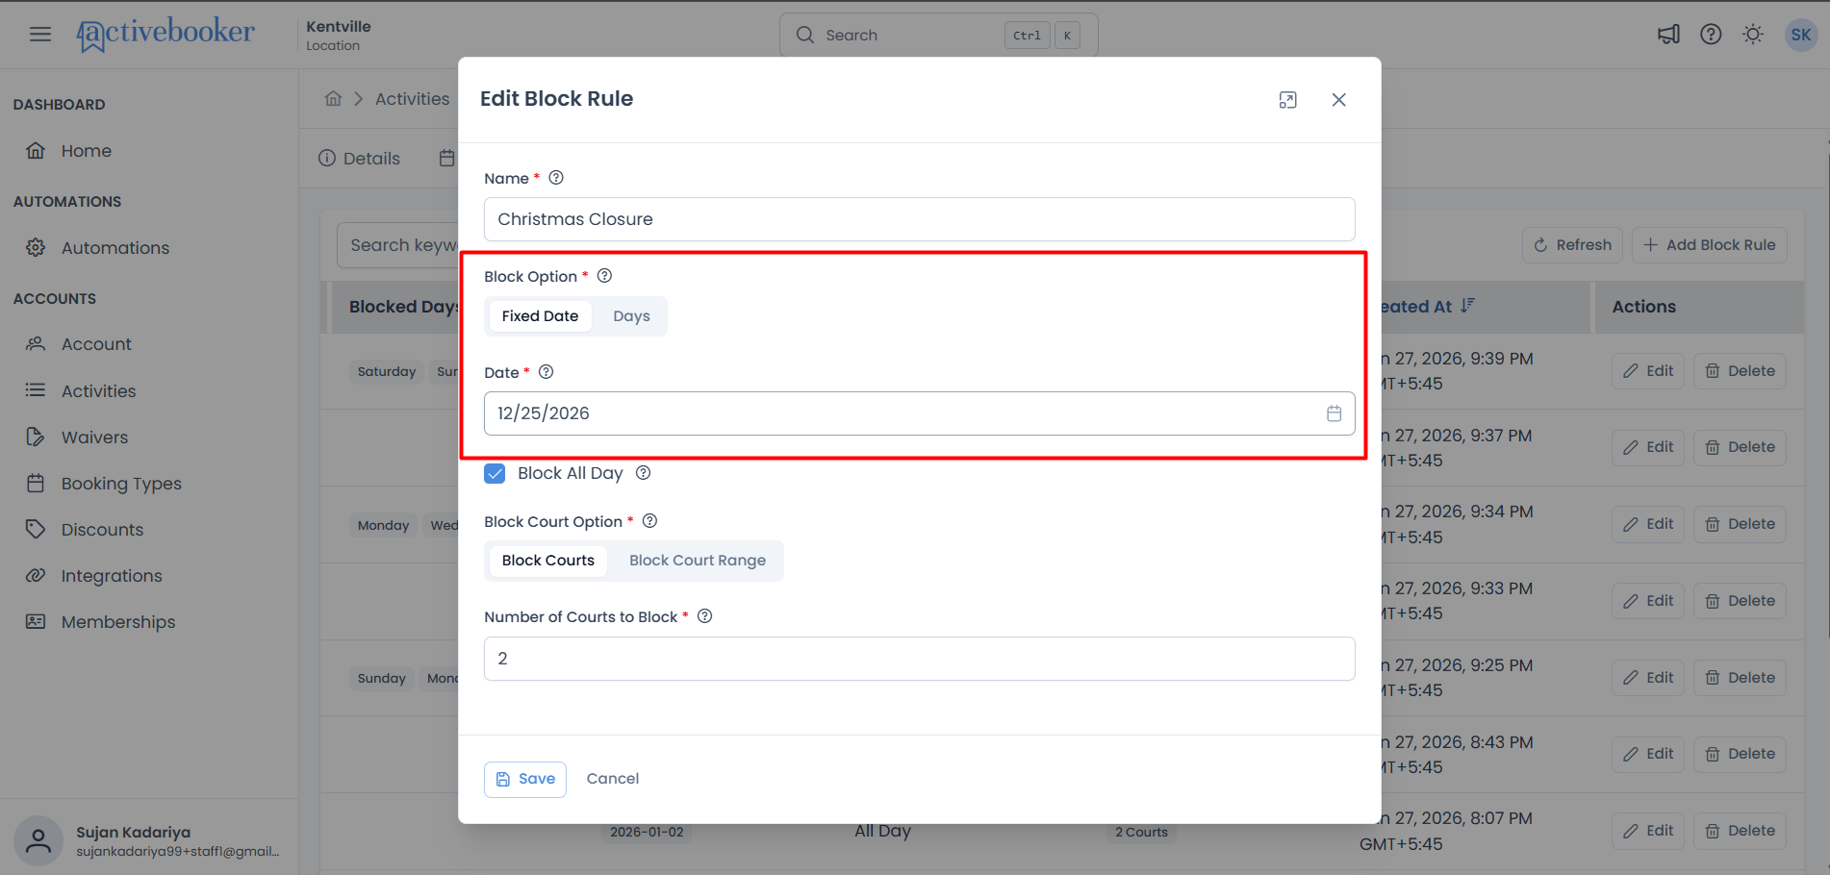The width and height of the screenshot is (1830, 875).
Task: Select the Fixed Date block option
Action: [x=540, y=316]
